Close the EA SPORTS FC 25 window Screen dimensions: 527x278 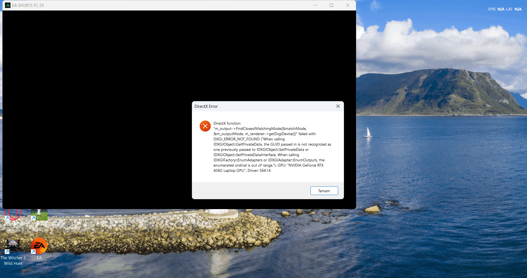pos(348,5)
